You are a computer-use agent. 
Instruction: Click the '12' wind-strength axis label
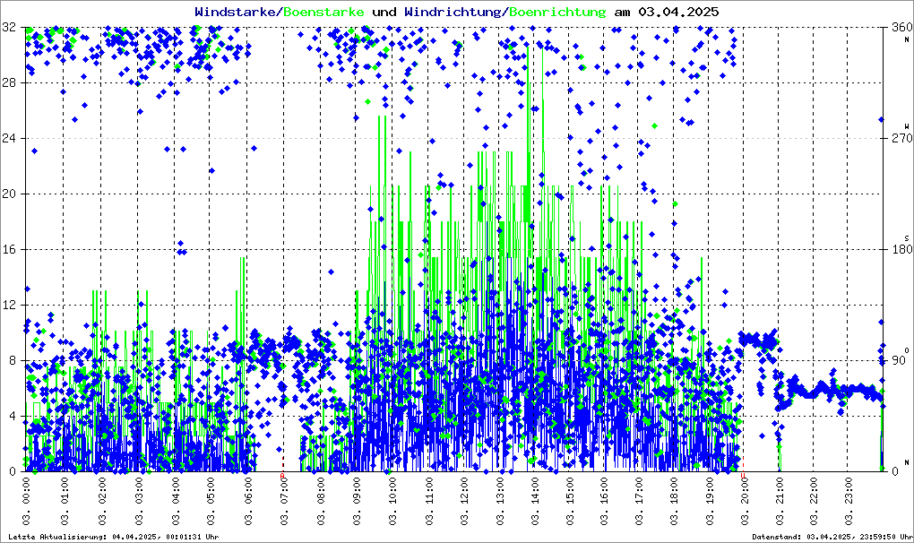pyautogui.click(x=9, y=305)
